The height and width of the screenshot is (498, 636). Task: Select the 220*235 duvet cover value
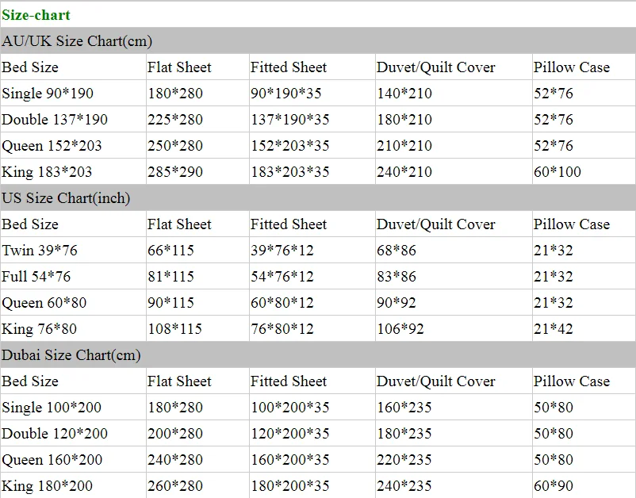(404, 459)
